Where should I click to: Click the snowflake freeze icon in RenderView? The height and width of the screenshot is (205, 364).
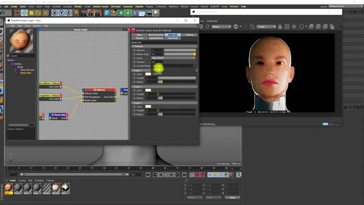coord(294,27)
